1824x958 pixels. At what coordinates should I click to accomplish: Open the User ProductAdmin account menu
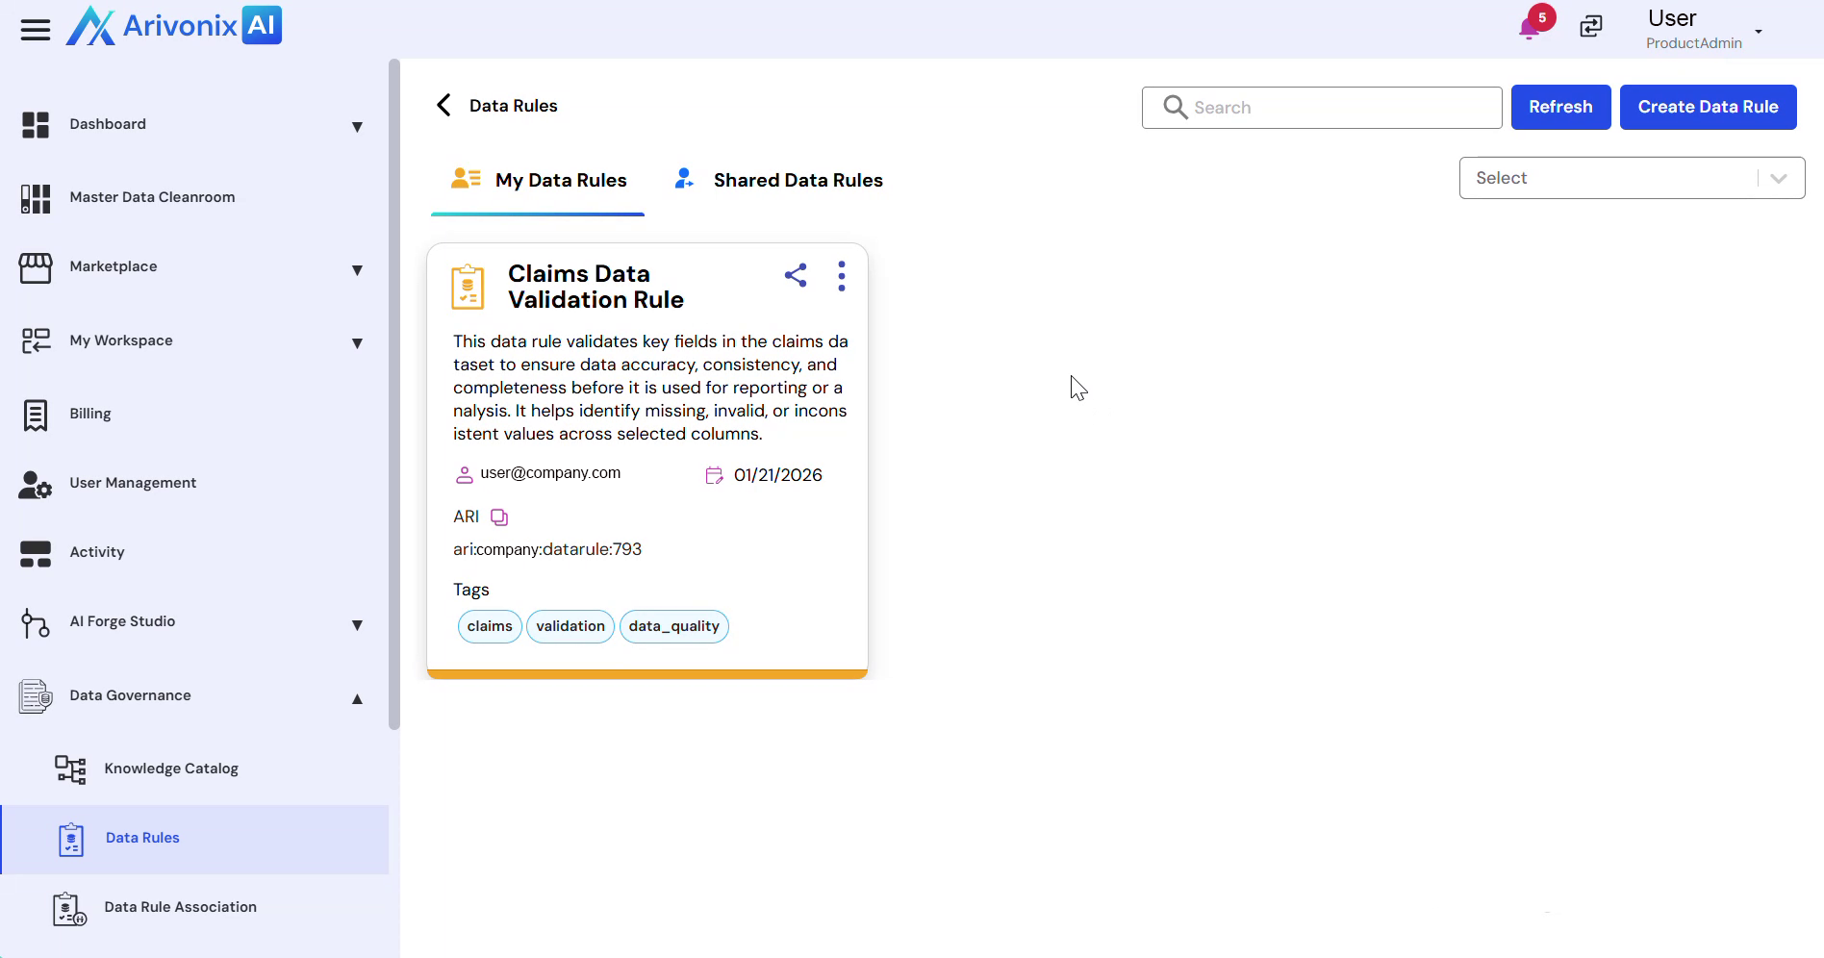pyautogui.click(x=1703, y=30)
